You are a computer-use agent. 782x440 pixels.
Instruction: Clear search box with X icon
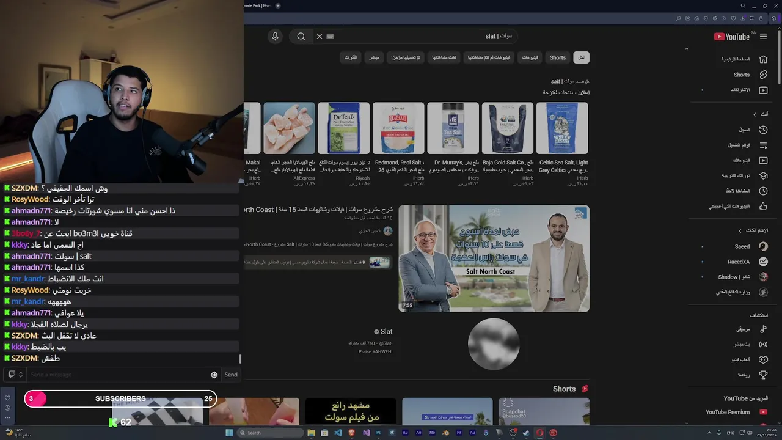[x=319, y=36]
